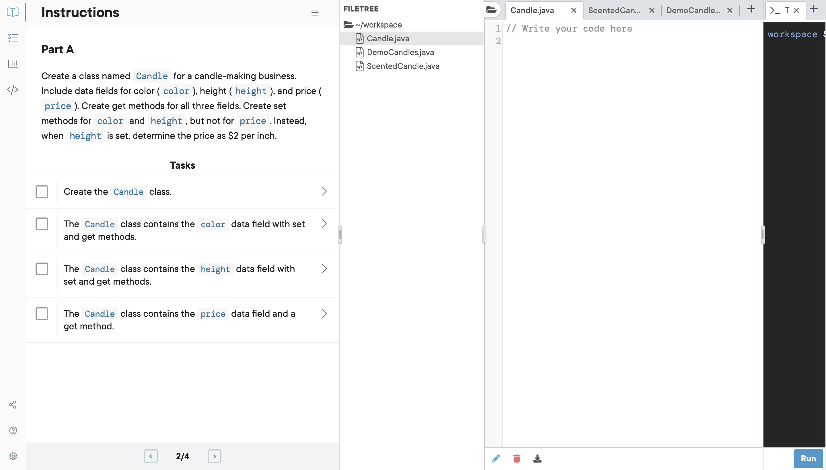Open the Instructions hamburger menu

pos(315,13)
